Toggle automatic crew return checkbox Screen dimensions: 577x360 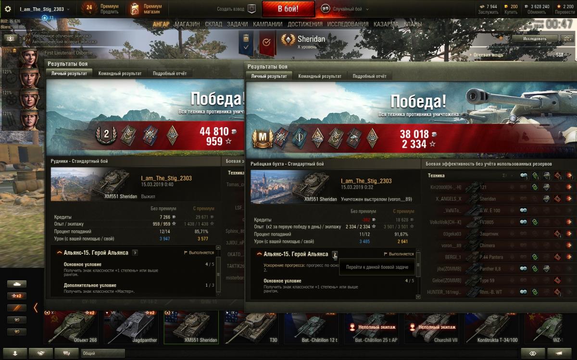[x=28, y=42]
